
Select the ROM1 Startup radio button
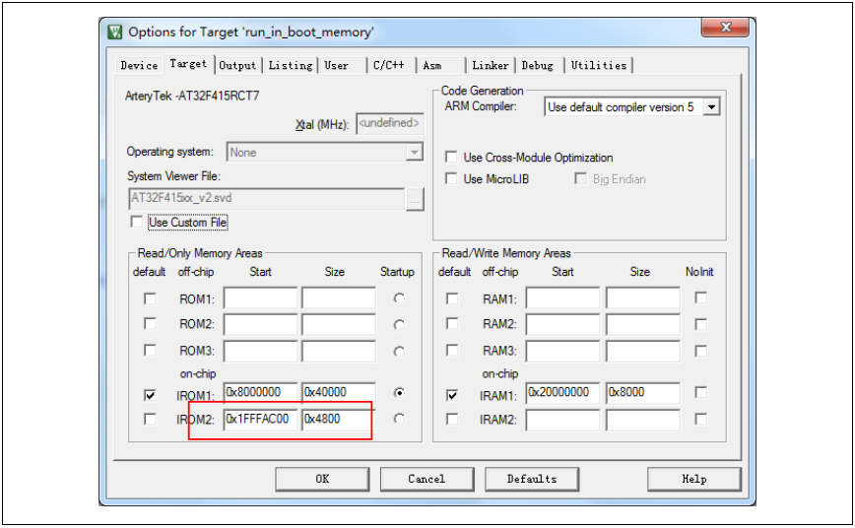(399, 298)
